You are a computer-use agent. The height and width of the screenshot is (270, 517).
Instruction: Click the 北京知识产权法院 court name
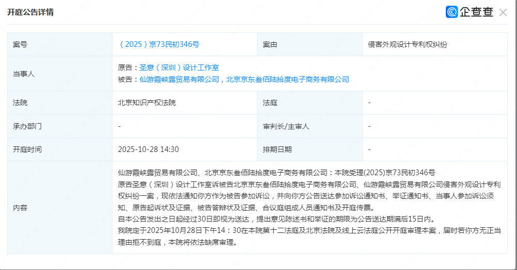pos(147,103)
